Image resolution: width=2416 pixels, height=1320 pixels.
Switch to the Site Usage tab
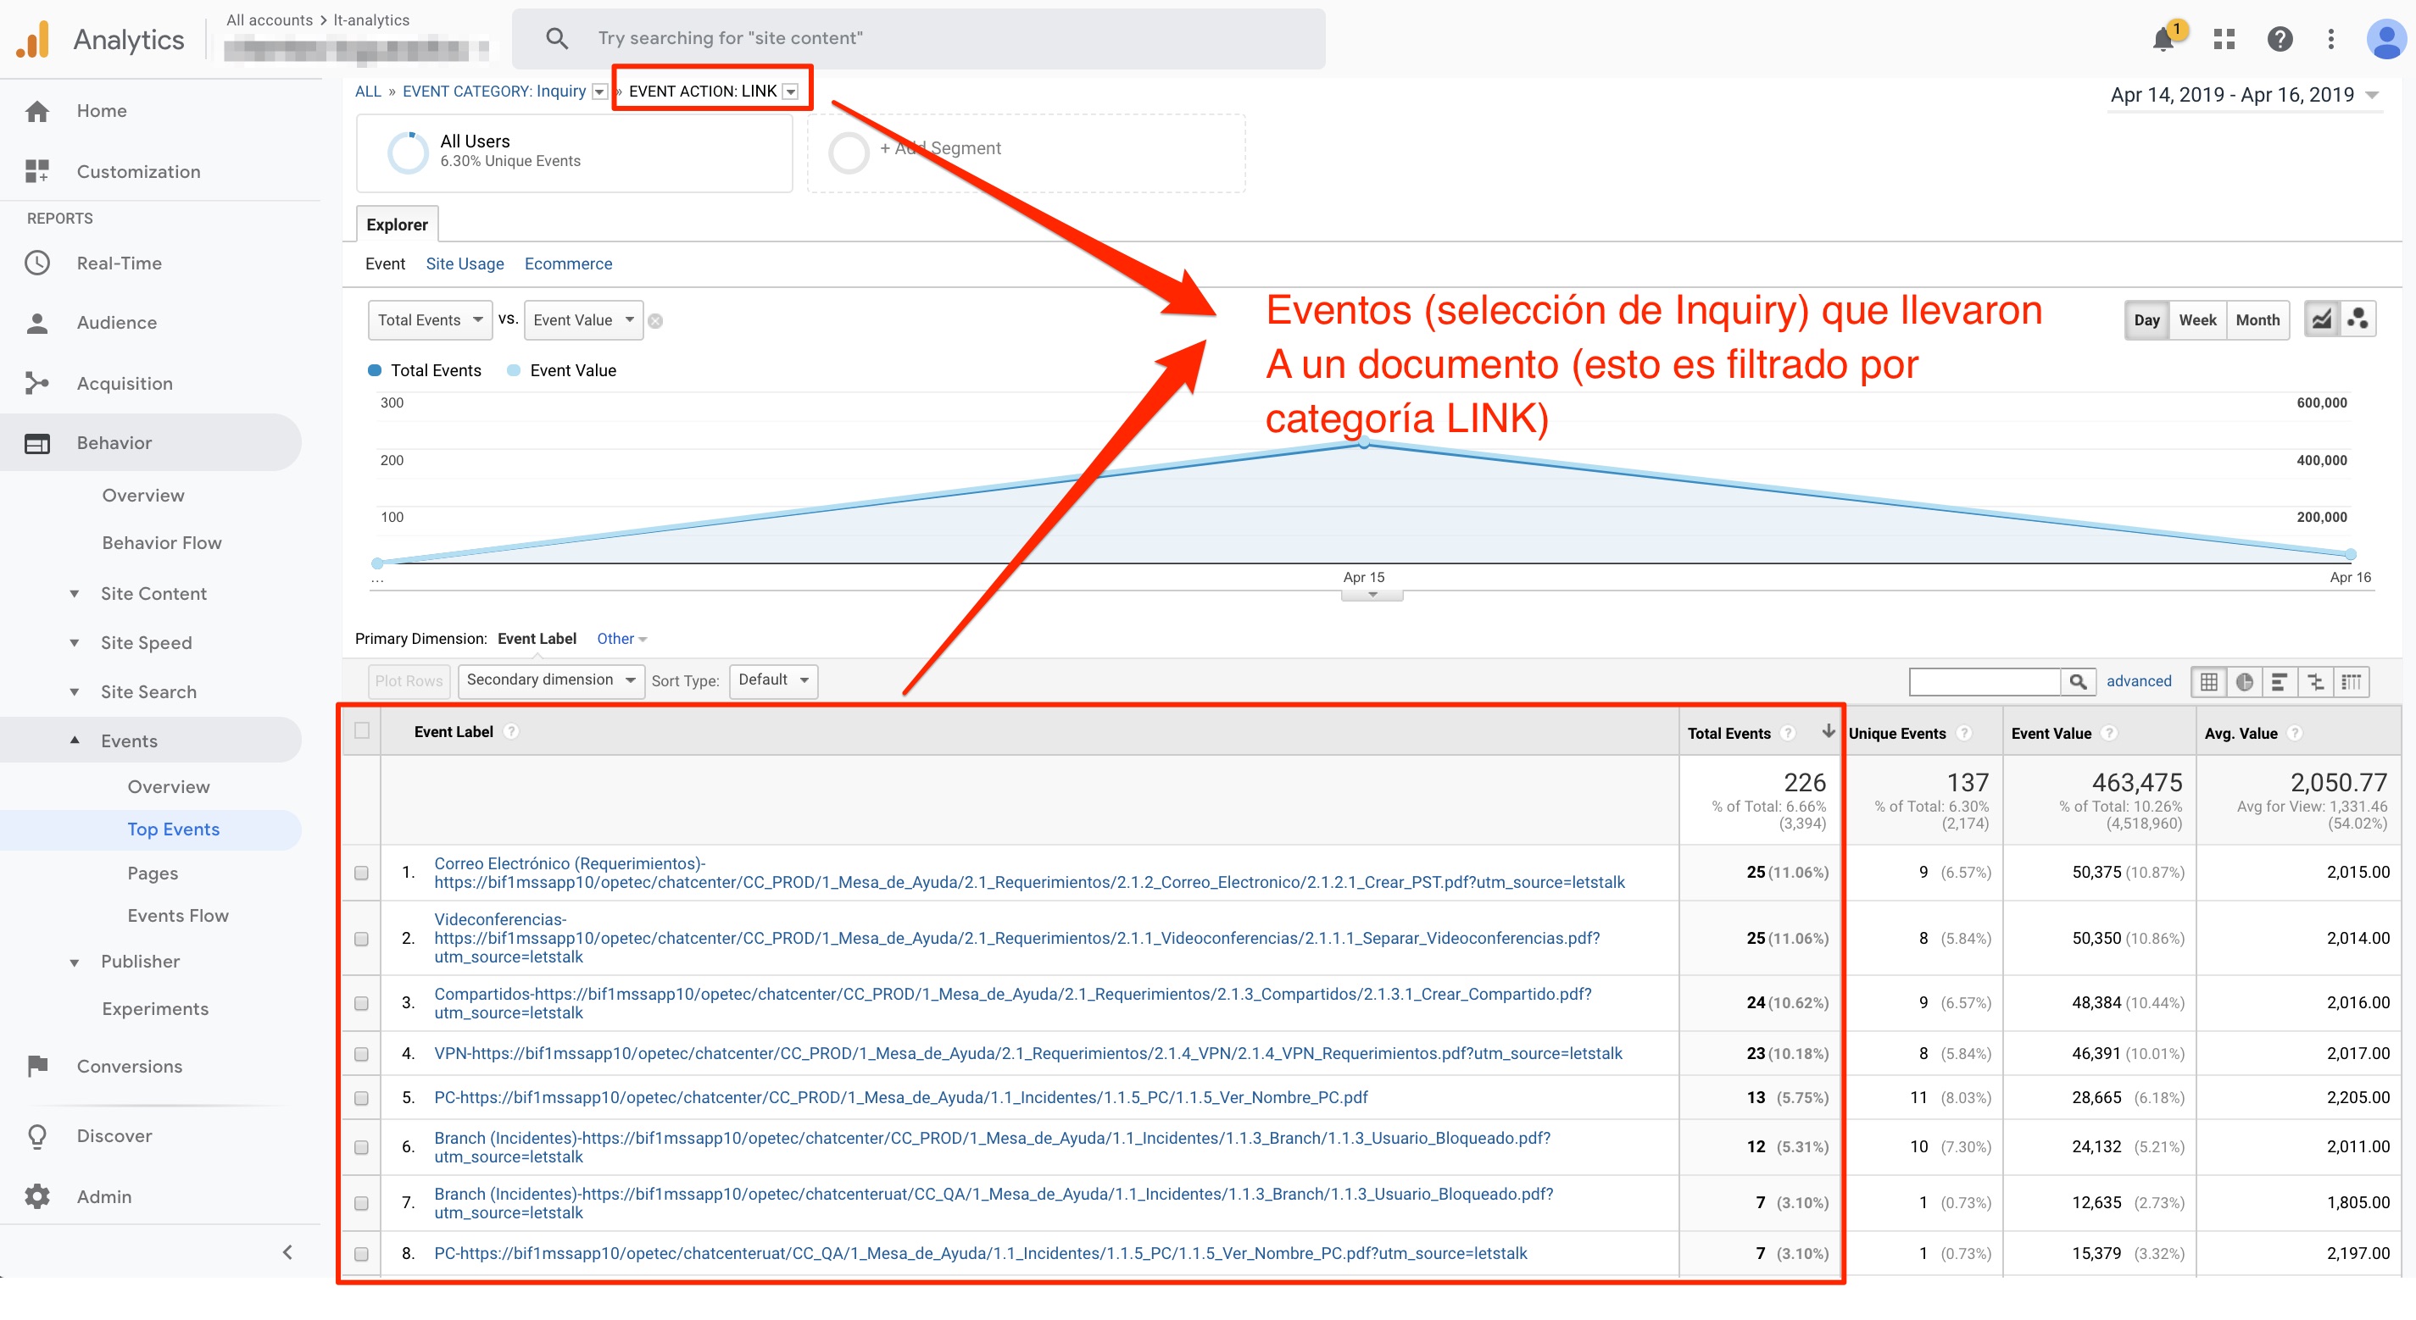coord(465,263)
